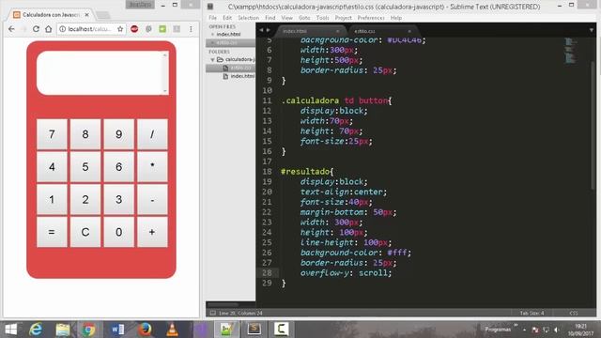Click the equals (=) calculator button

[x=52, y=232]
